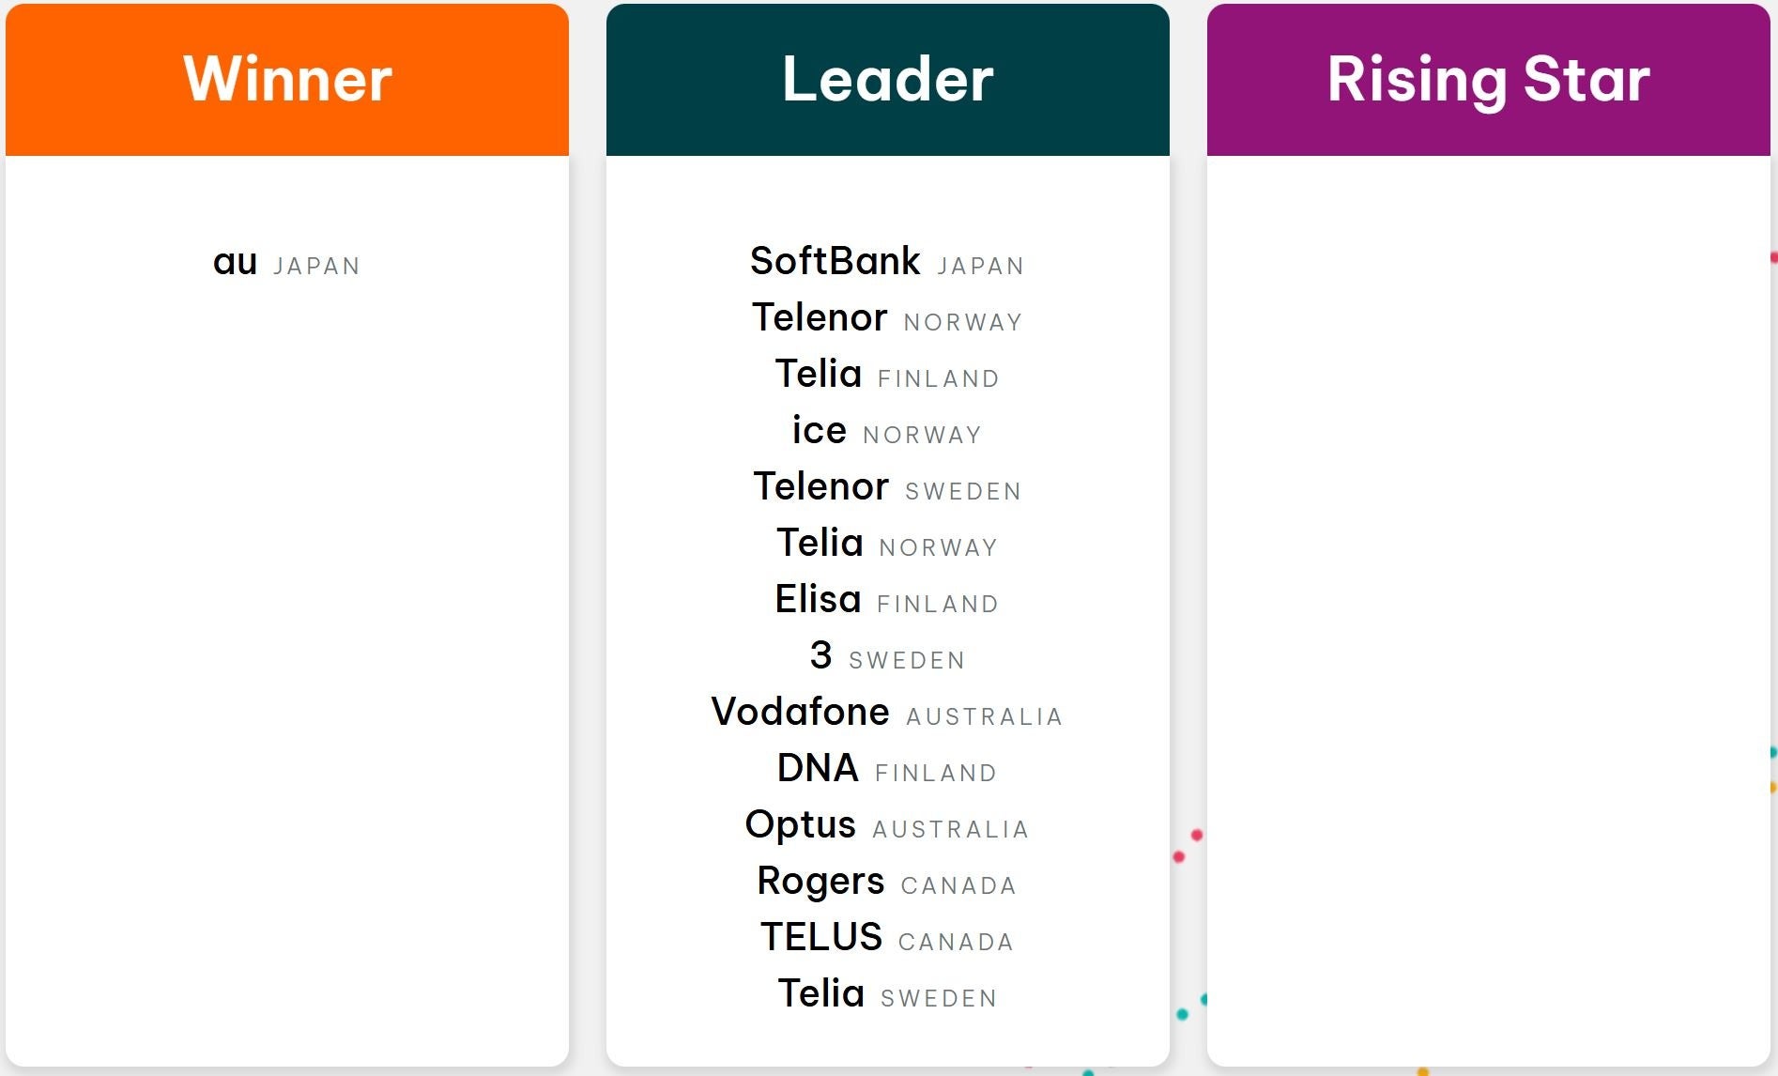Click au Japan in Winner list
The width and height of the screenshot is (1778, 1076).
pos(286,263)
